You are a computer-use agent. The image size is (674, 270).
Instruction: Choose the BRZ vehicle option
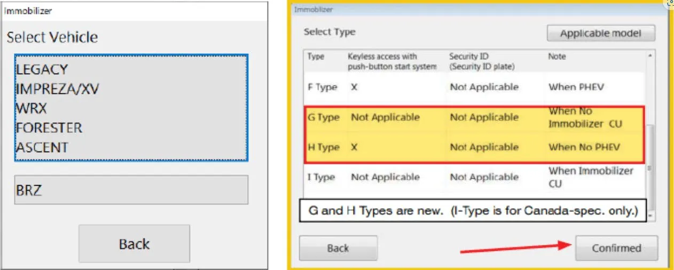pyautogui.click(x=131, y=190)
